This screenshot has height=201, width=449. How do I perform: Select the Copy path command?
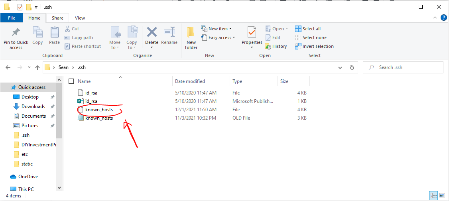(79, 37)
